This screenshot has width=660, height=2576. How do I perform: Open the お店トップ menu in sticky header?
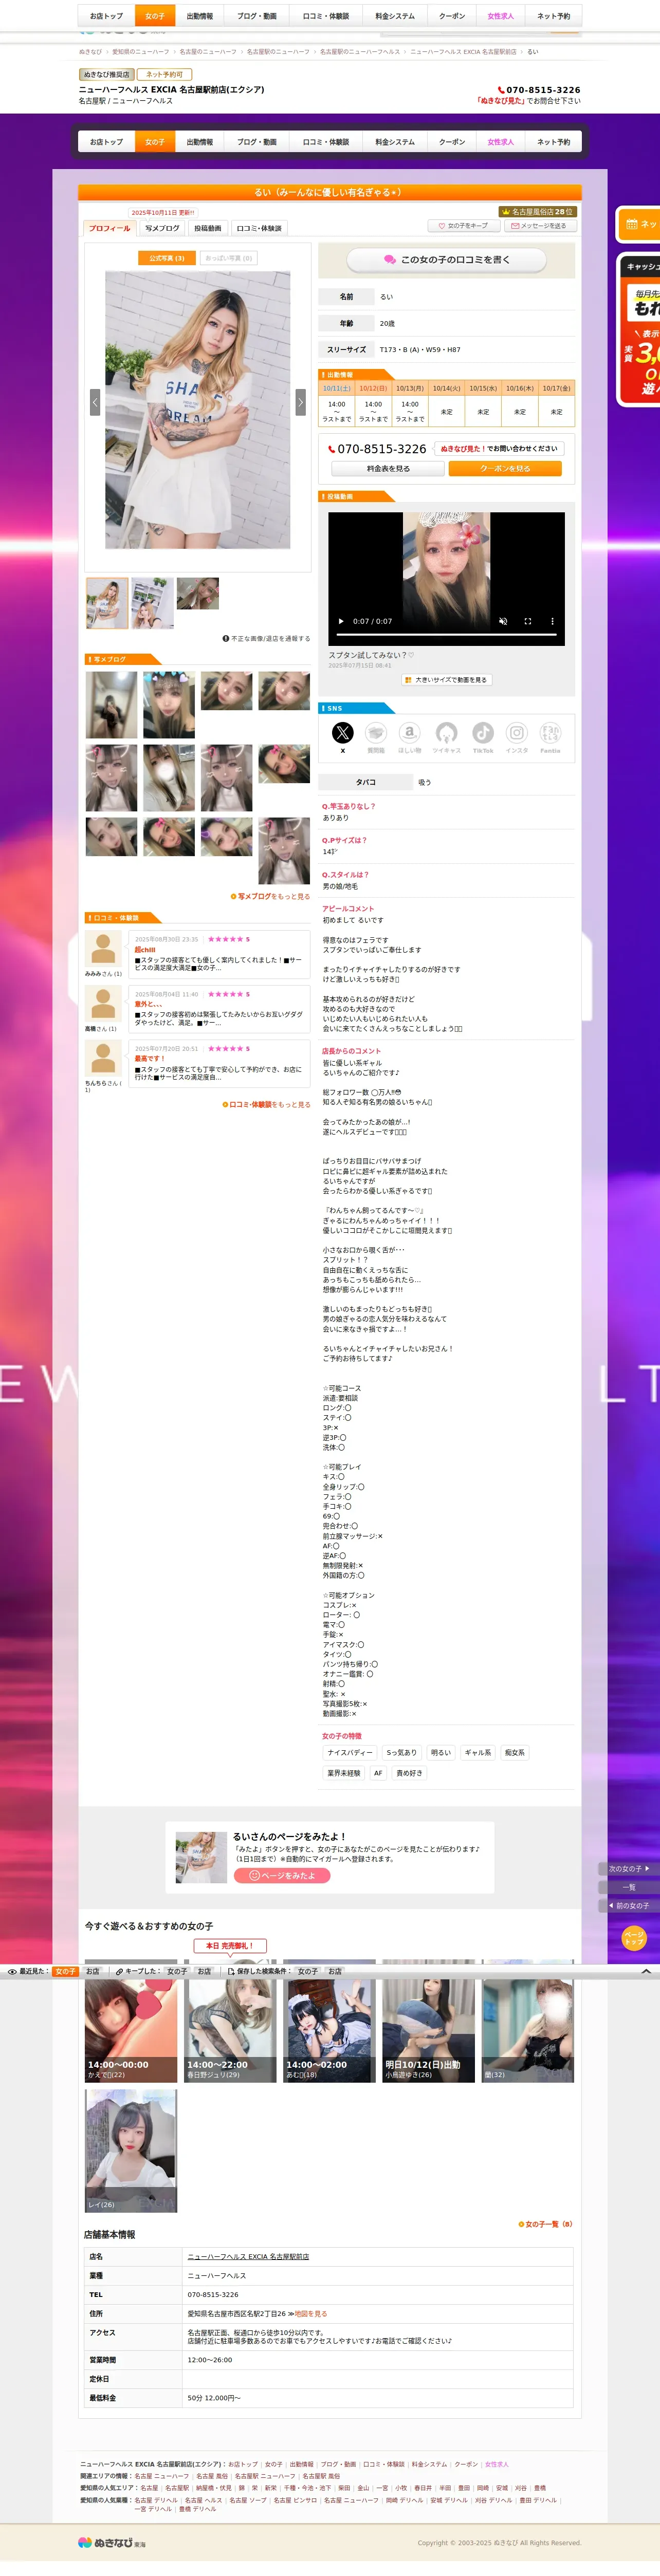pyautogui.click(x=106, y=16)
